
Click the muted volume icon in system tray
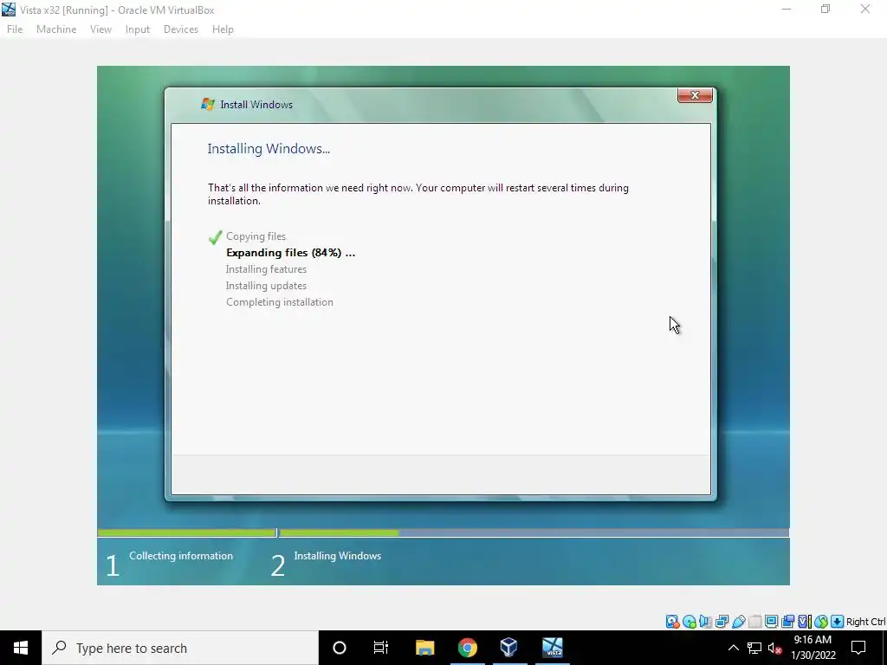tap(775, 648)
